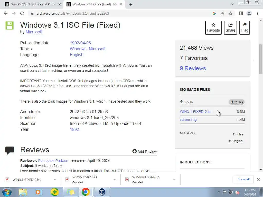Expand options for Windows 8 x64.iso download
Viewport: 263px width, 197px height.
174,180
